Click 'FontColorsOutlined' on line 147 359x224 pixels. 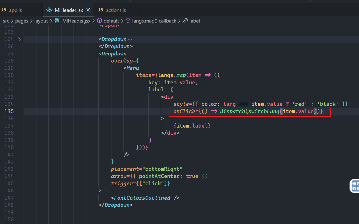pyautogui.click(x=142, y=198)
